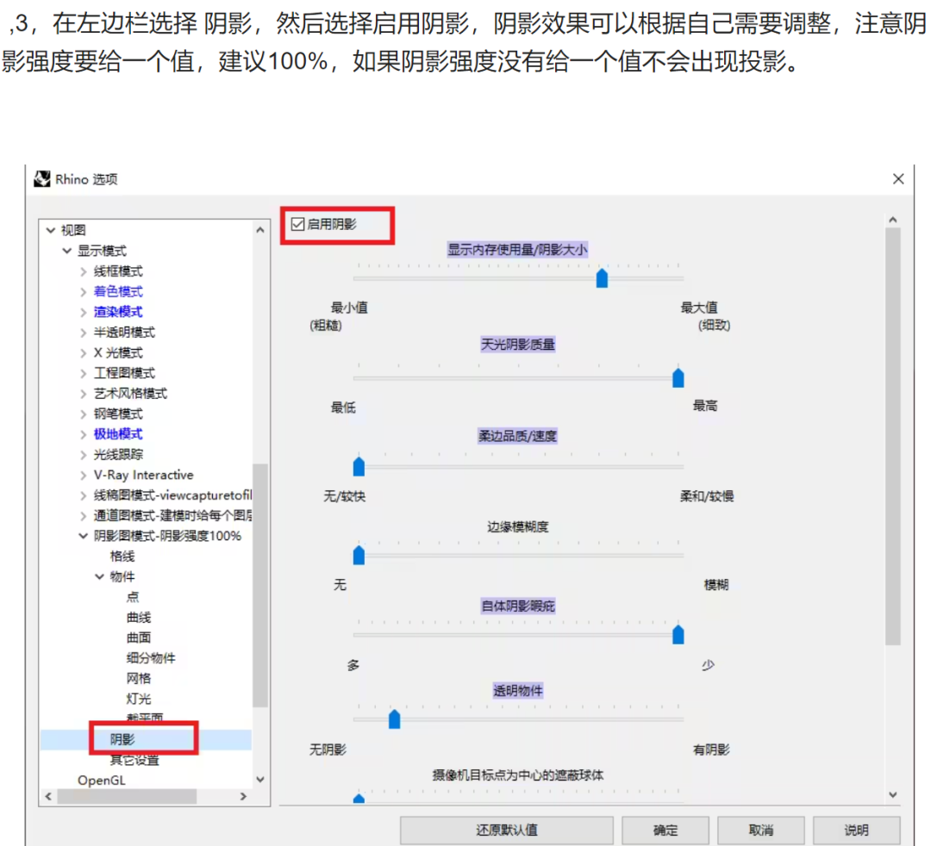
Task: Select 光线跟踪 in the tree
Action: pyautogui.click(x=118, y=454)
